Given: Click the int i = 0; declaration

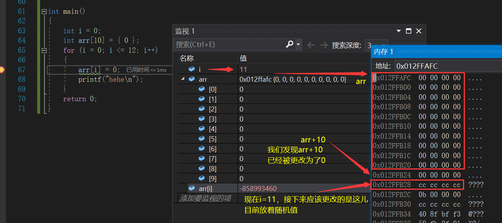Looking at the screenshot, I should point(82,31).
